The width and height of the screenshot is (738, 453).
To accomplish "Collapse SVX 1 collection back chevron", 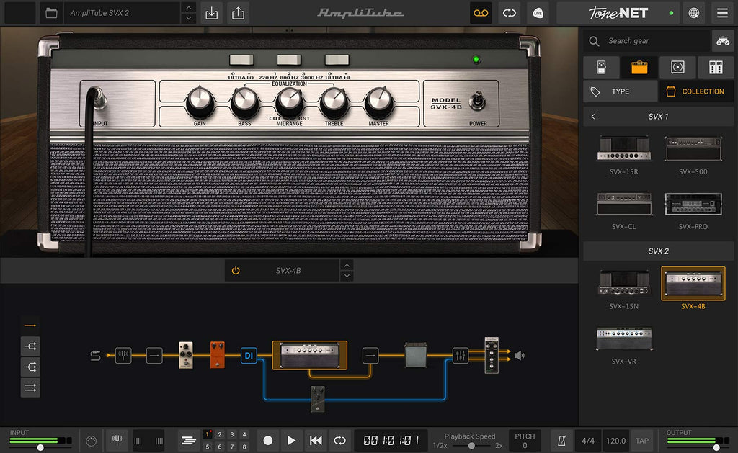I will pyautogui.click(x=593, y=116).
